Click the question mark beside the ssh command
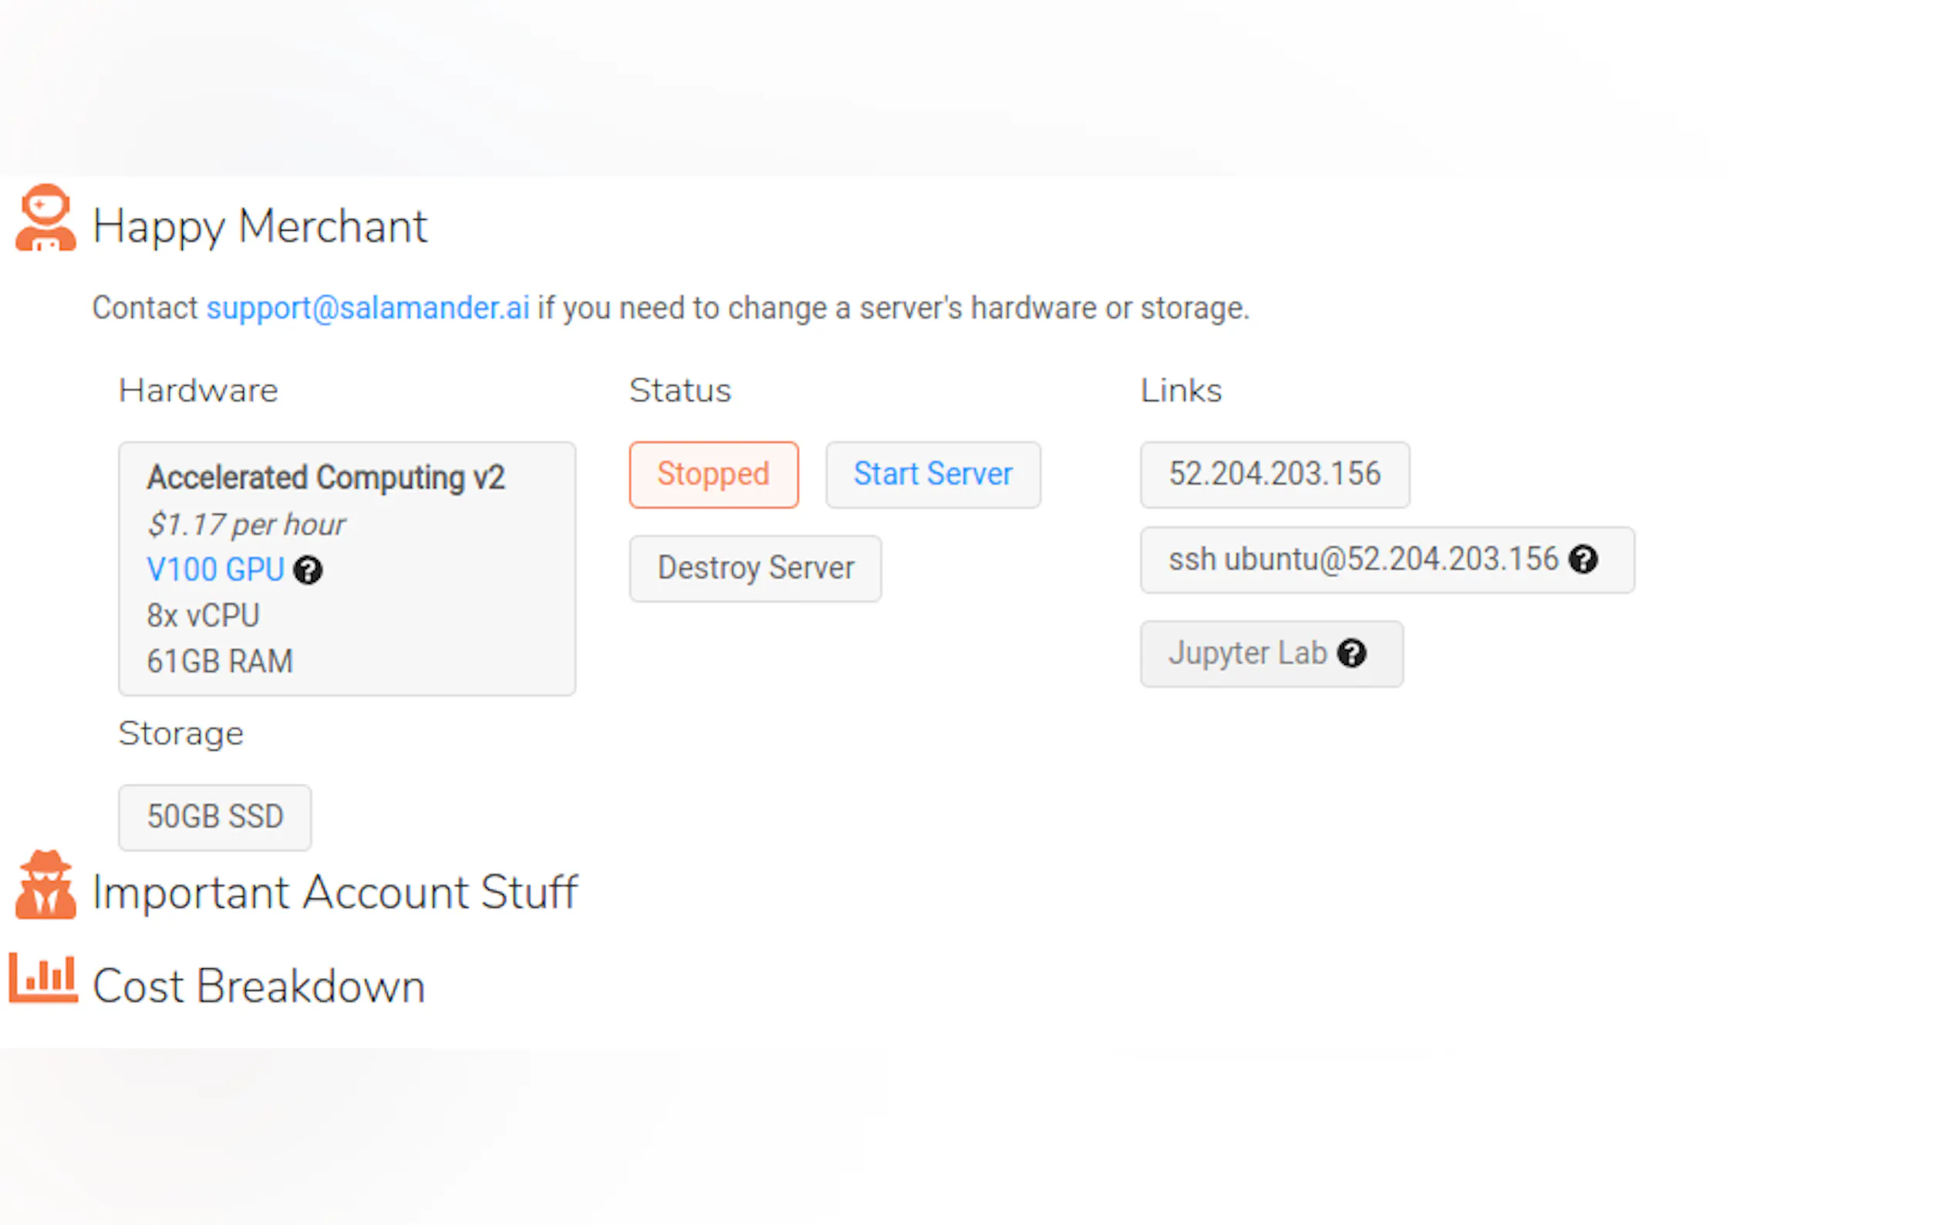Viewport: 1959px width, 1225px height. point(1583,560)
